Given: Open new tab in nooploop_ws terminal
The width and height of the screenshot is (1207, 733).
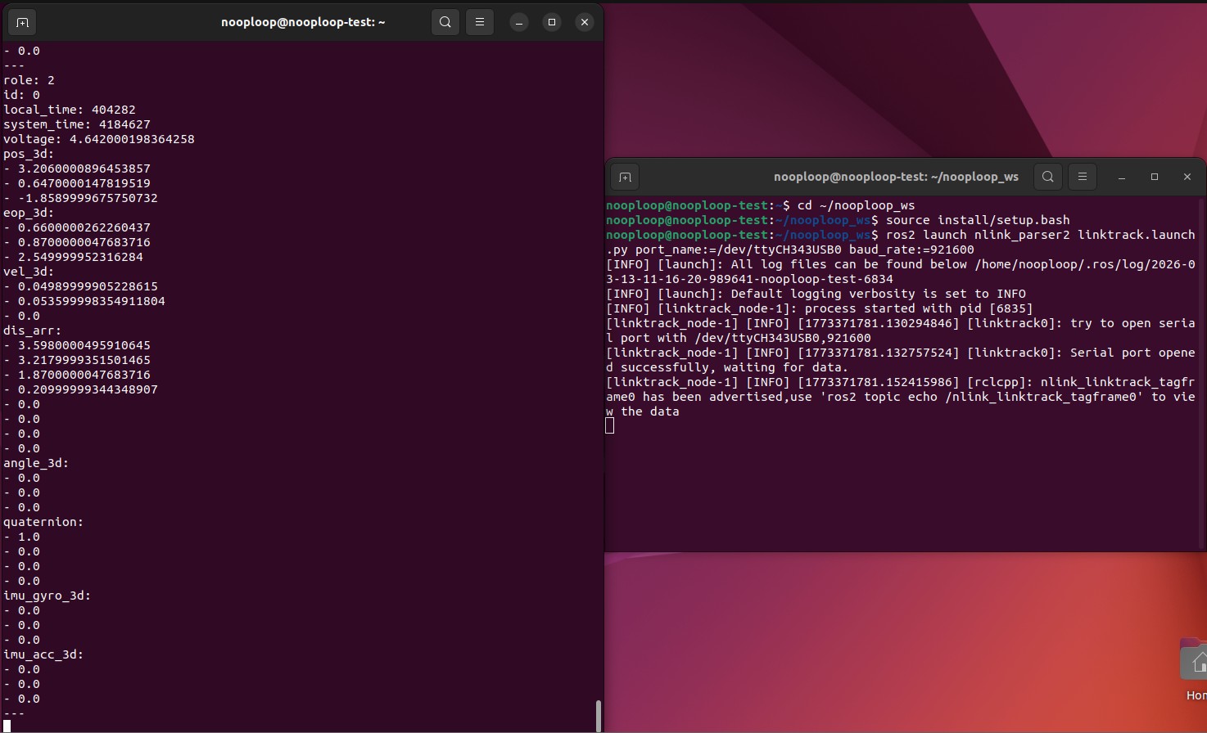Looking at the screenshot, I should (625, 177).
